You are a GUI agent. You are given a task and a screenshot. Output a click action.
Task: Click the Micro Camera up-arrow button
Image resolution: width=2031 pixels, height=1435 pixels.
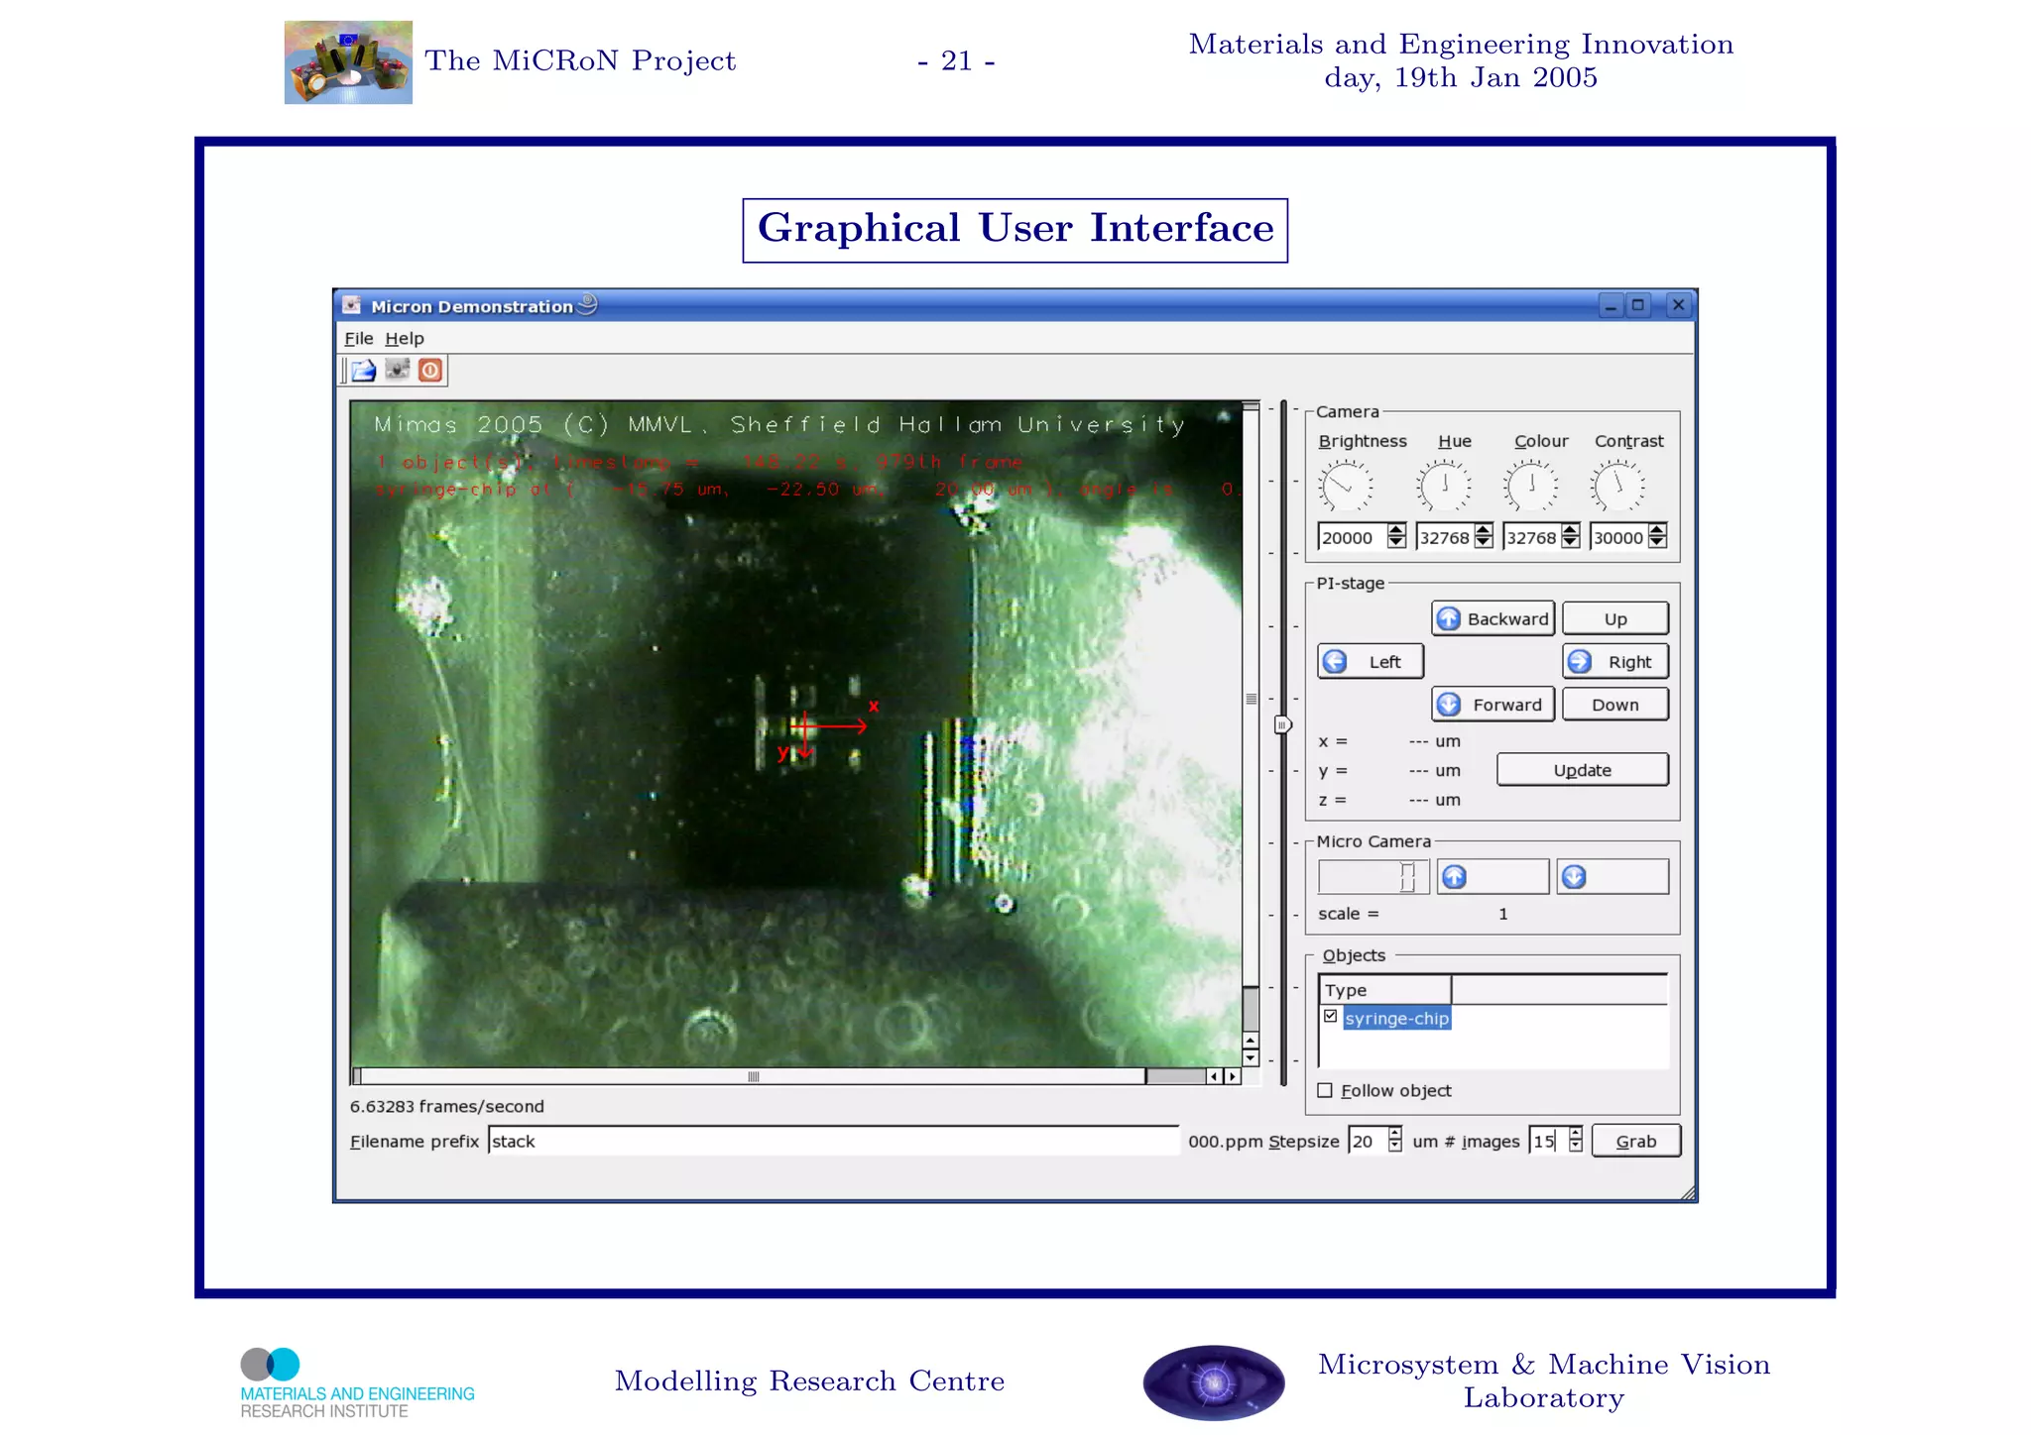pyautogui.click(x=1493, y=877)
